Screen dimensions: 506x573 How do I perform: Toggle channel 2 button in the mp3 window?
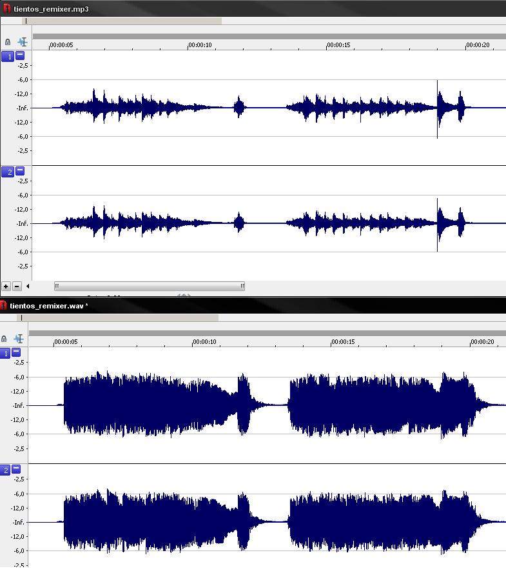click(8, 172)
